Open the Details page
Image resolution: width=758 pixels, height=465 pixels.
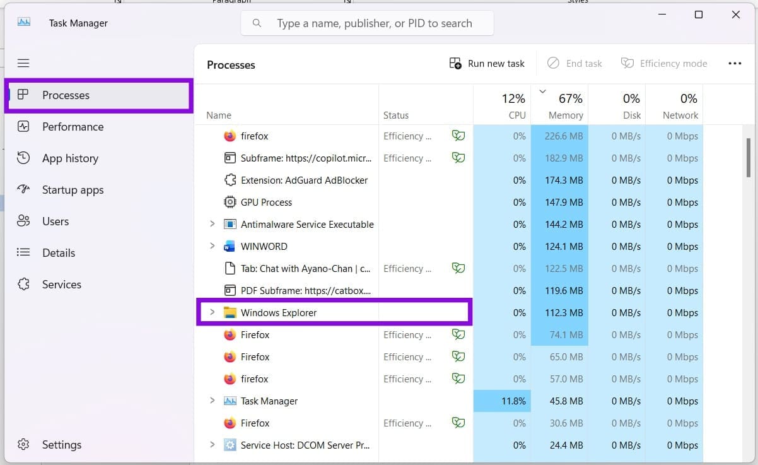98,252
